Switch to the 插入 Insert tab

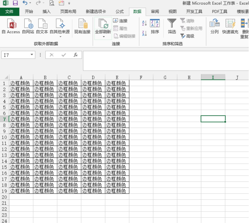click(x=46, y=11)
